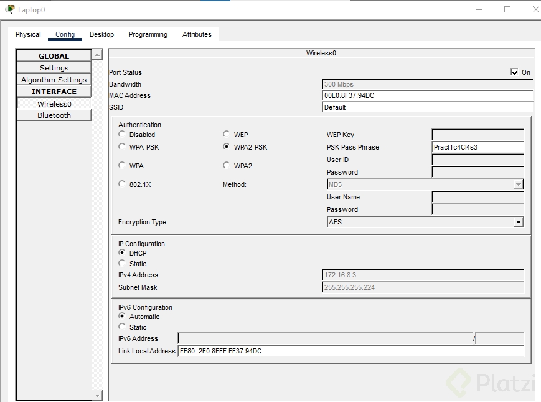541x402 pixels.
Task: Go to the Programming tab
Action: [148, 34]
